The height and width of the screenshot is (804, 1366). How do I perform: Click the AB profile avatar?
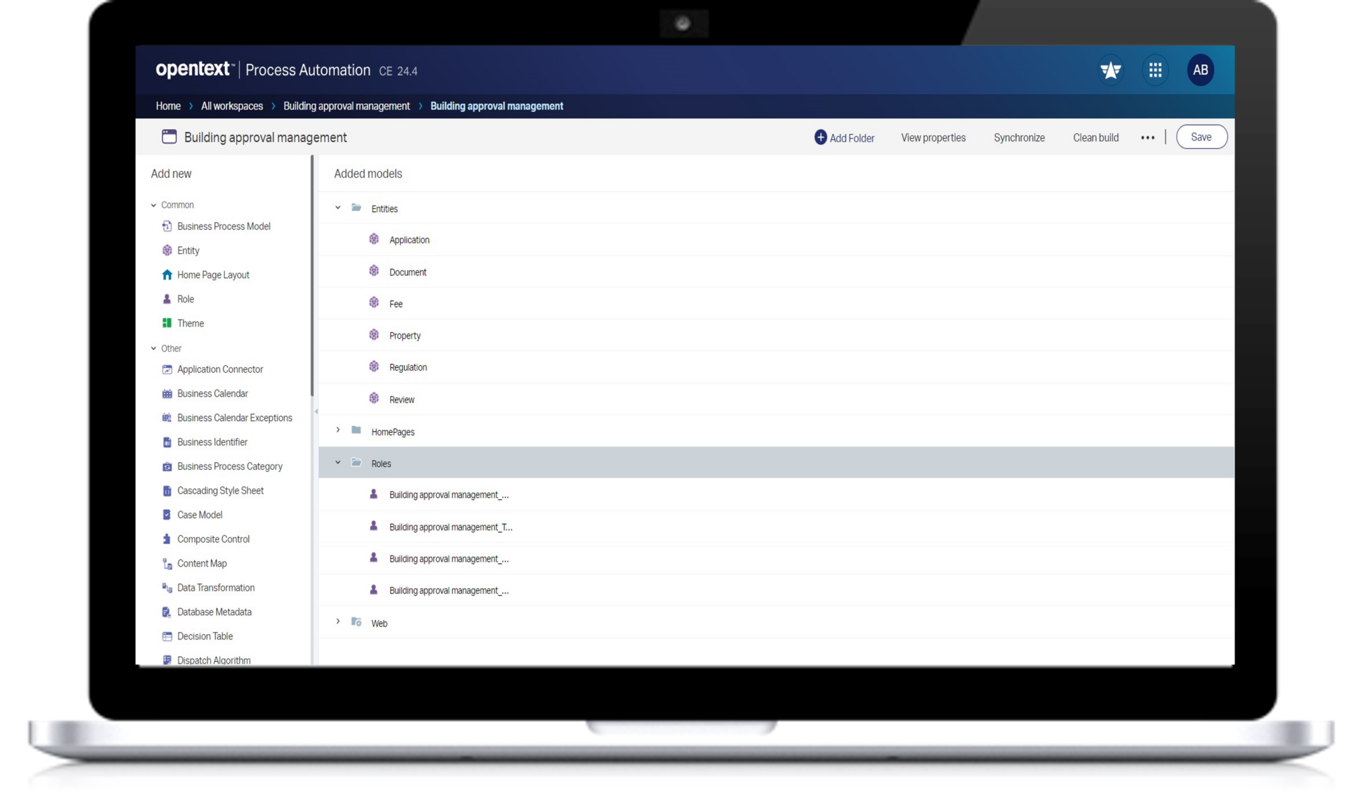pos(1201,69)
